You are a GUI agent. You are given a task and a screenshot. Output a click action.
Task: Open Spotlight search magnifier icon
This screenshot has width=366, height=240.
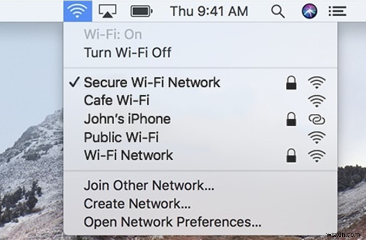tap(278, 11)
